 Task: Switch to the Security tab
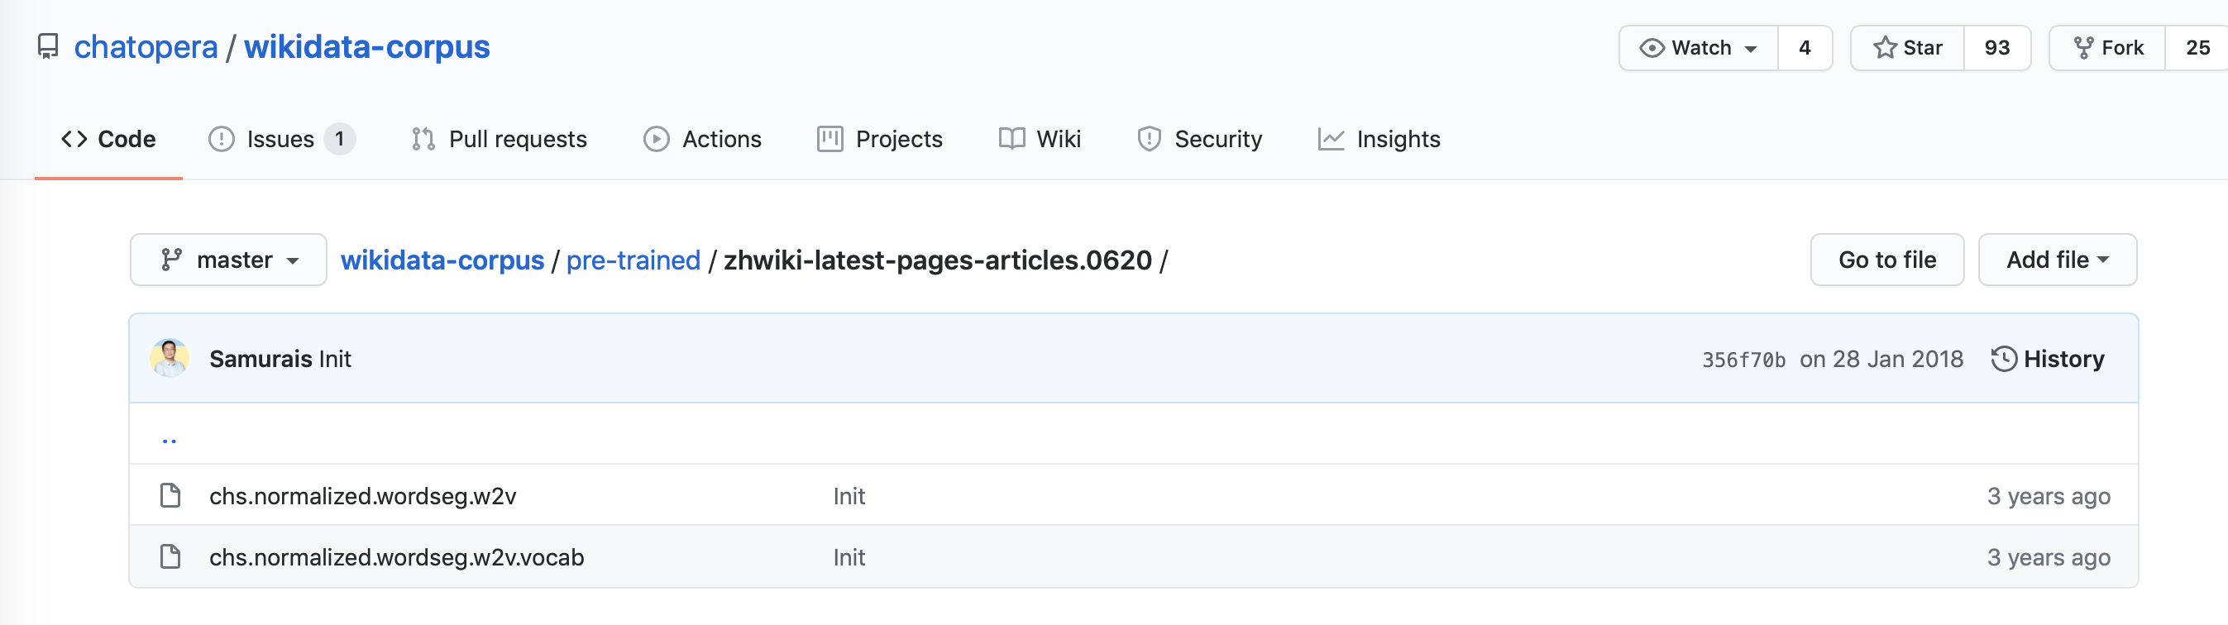point(1200,139)
